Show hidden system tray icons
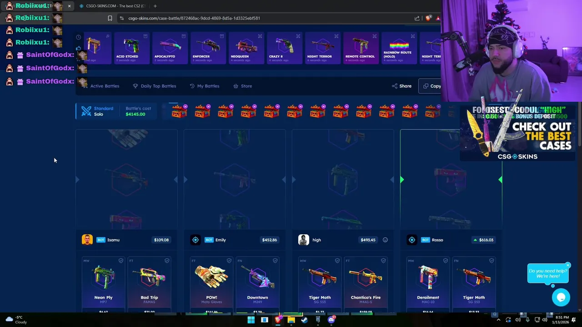 click(499, 320)
